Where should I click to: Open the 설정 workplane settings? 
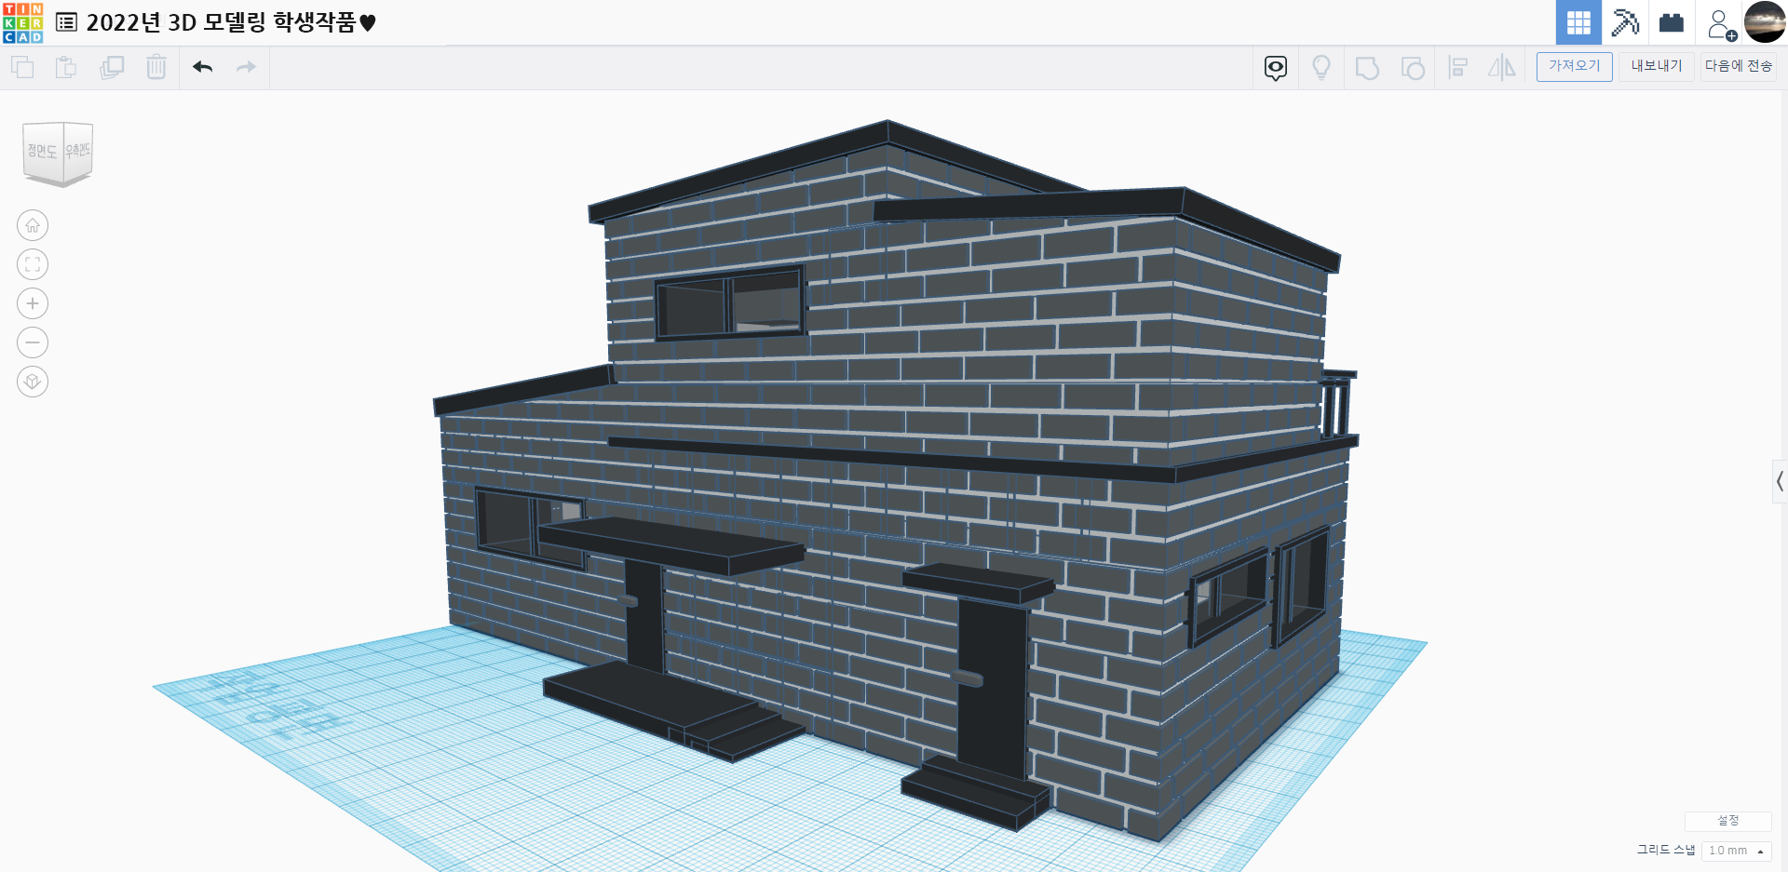[x=1727, y=821]
